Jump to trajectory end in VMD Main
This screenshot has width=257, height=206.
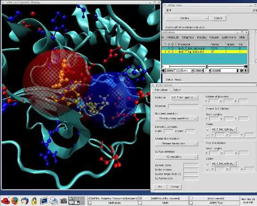click(x=246, y=66)
